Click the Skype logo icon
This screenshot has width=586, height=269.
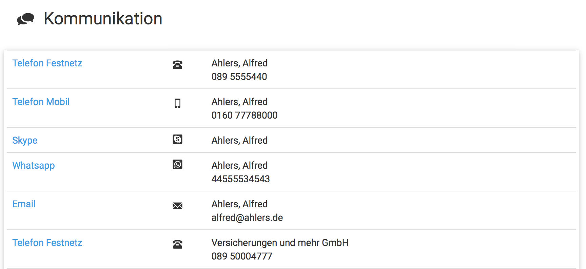tap(177, 139)
